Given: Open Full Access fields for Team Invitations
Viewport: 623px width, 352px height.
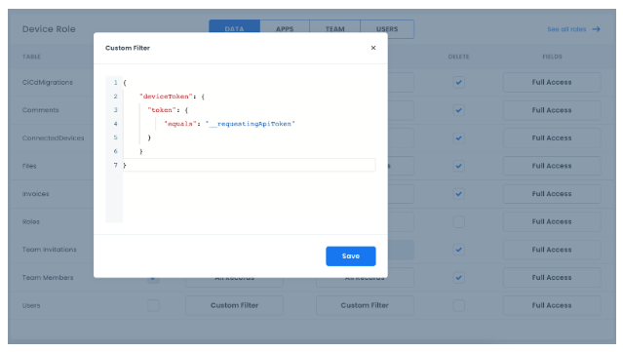Looking at the screenshot, I should [552, 250].
